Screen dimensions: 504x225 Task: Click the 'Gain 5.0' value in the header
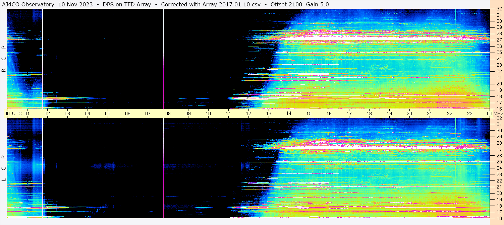tap(318, 5)
